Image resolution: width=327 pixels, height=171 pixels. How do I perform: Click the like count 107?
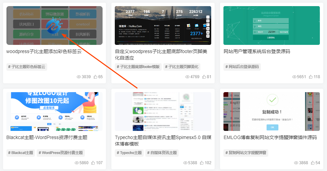99,163
